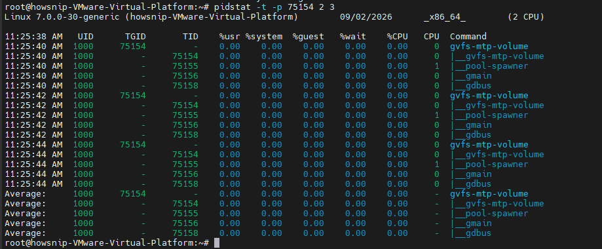Click TID 75158 in the Average rows
602x249 pixels.
[185, 233]
